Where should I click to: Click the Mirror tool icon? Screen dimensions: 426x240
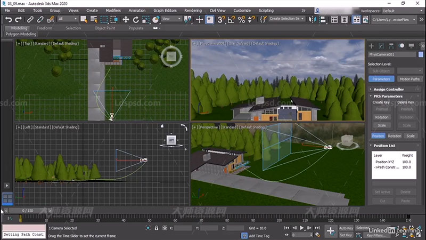click(x=313, y=19)
